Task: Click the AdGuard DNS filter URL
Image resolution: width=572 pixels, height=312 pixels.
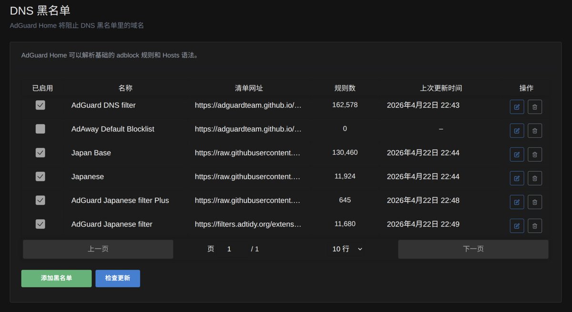Action: point(248,105)
